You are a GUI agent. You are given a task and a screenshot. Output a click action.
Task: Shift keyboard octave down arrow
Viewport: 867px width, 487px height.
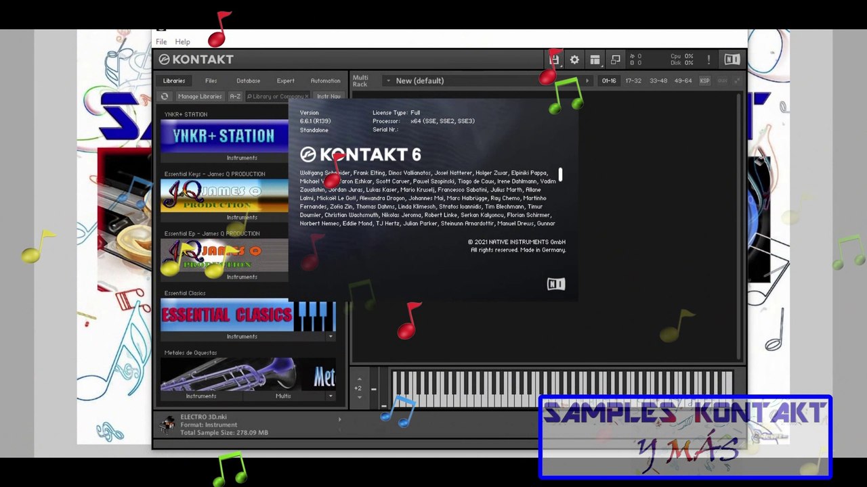pyautogui.click(x=359, y=397)
